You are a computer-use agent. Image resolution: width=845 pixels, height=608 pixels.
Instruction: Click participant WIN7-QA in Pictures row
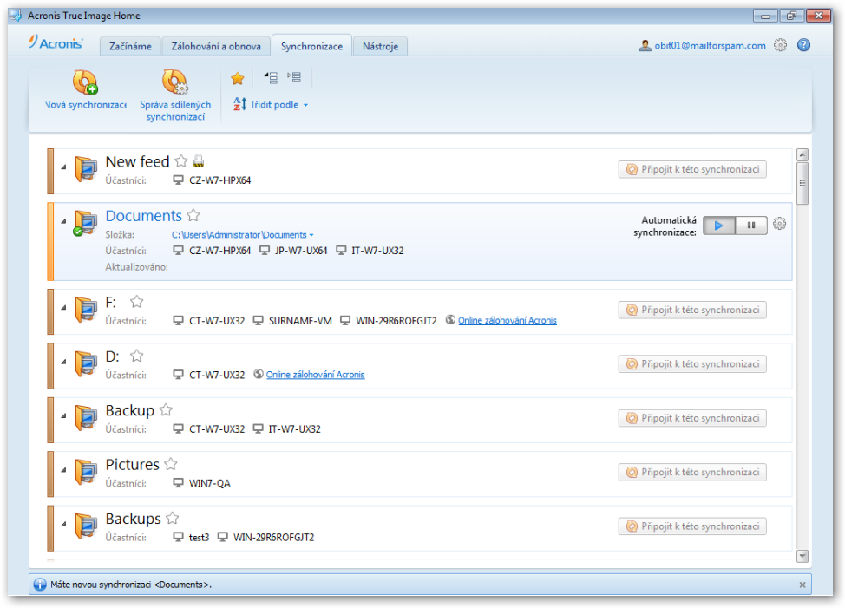210,483
